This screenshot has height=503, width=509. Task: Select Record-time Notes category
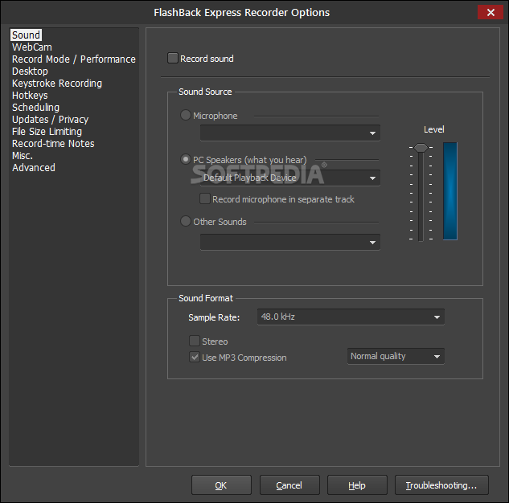(x=53, y=143)
